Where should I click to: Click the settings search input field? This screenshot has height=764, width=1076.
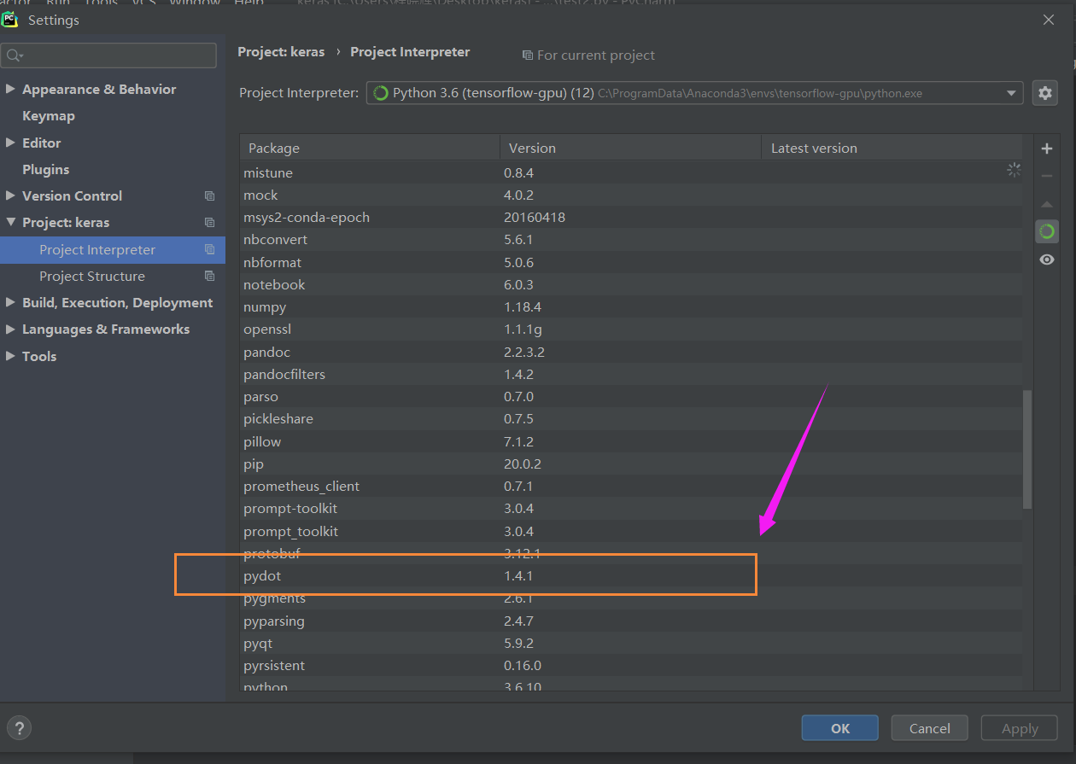[108, 55]
